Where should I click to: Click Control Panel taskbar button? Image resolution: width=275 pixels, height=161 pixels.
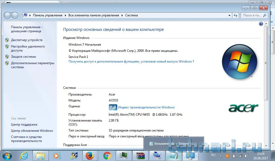coord(190,156)
